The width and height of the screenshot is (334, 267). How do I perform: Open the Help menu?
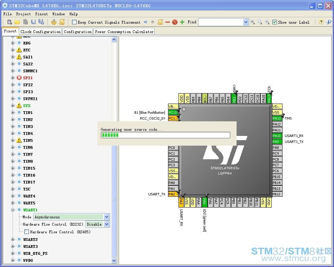73,14
